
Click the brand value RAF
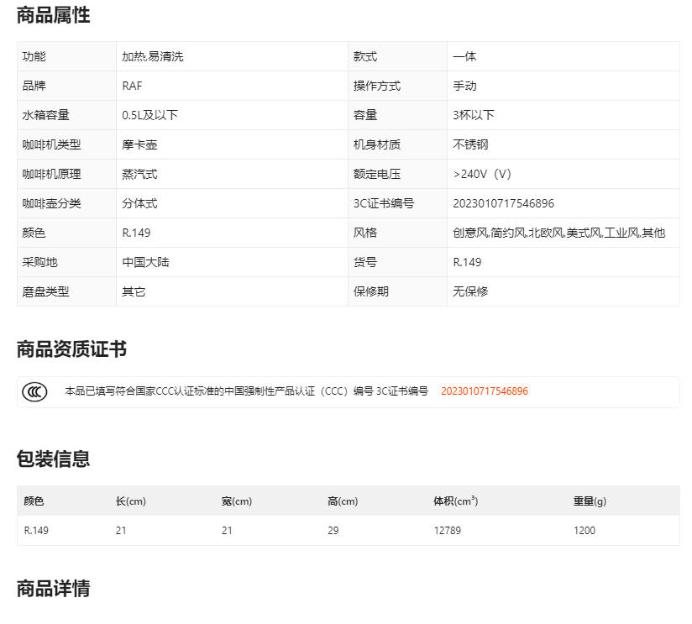pos(132,86)
